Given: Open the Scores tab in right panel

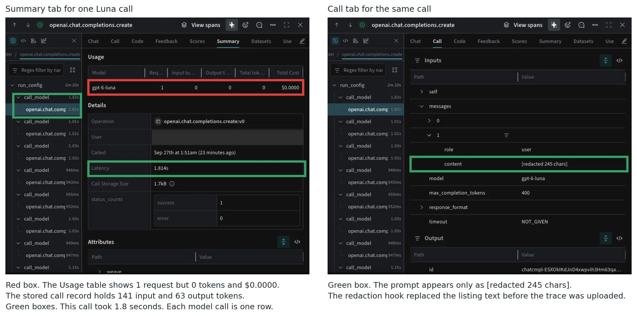Looking at the screenshot, I should click(519, 41).
